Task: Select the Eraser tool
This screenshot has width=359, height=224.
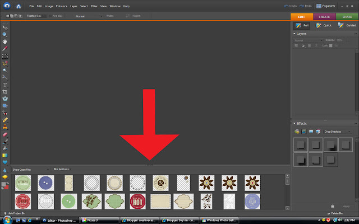Action: tap(5, 134)
